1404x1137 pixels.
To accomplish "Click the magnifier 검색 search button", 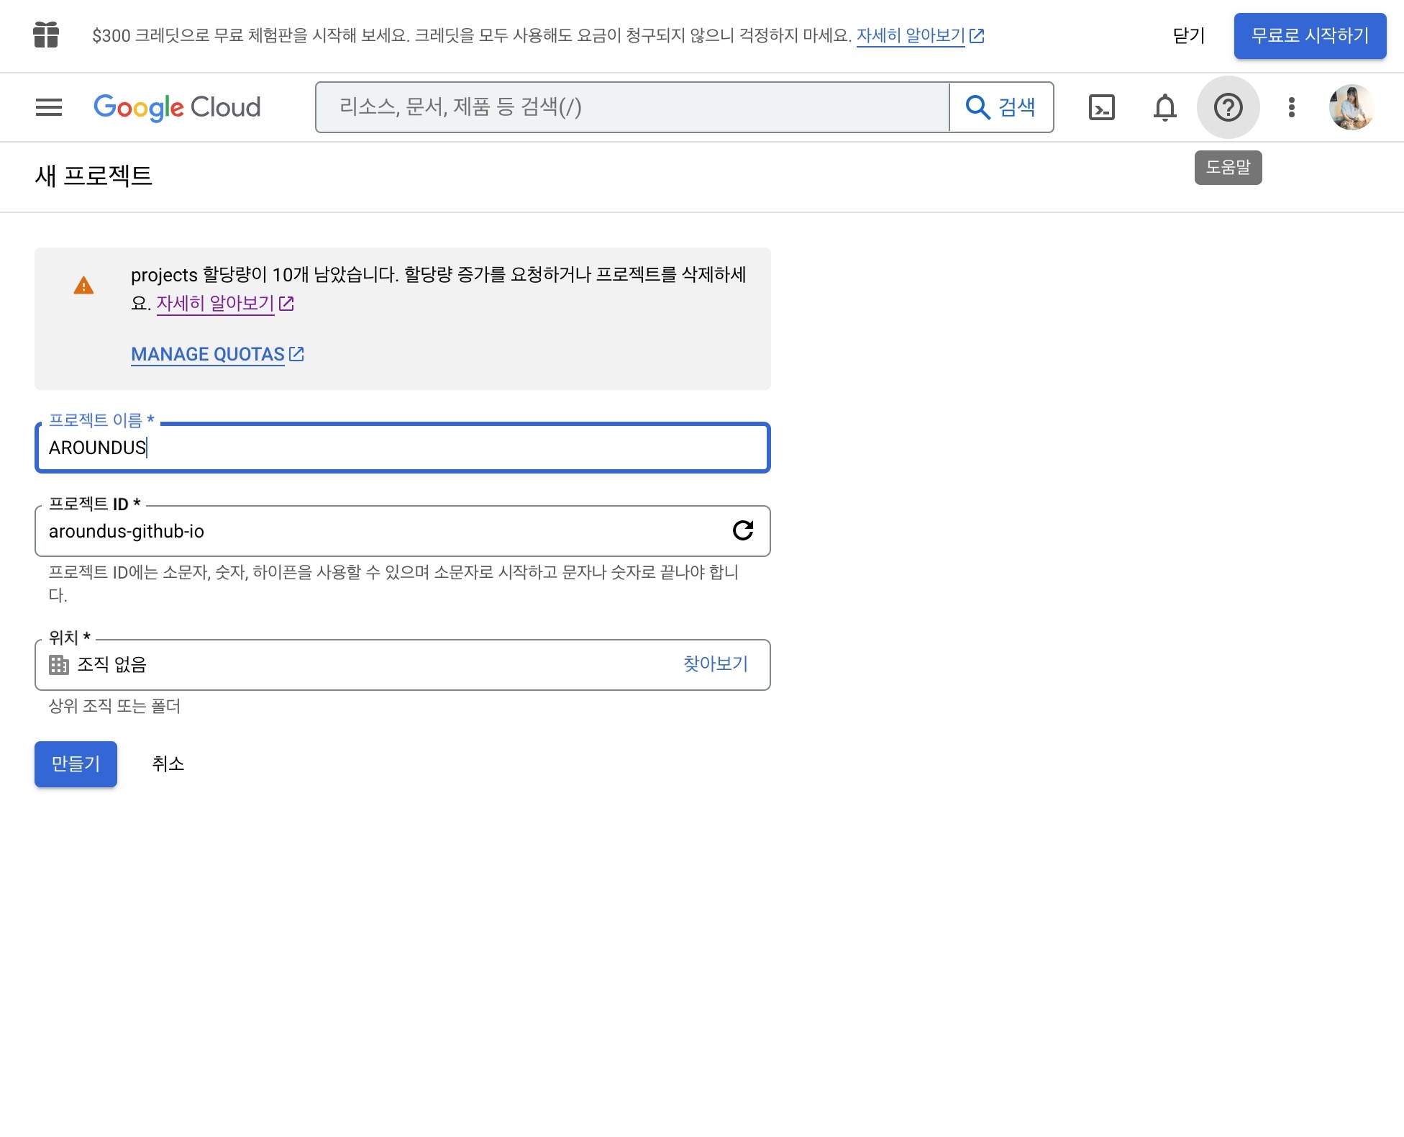I will (1001, 107).
